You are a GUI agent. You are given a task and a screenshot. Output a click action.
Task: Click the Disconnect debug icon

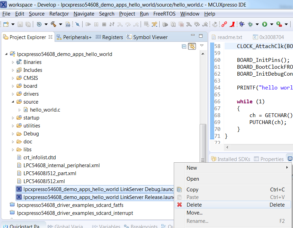tap(112, 24)
